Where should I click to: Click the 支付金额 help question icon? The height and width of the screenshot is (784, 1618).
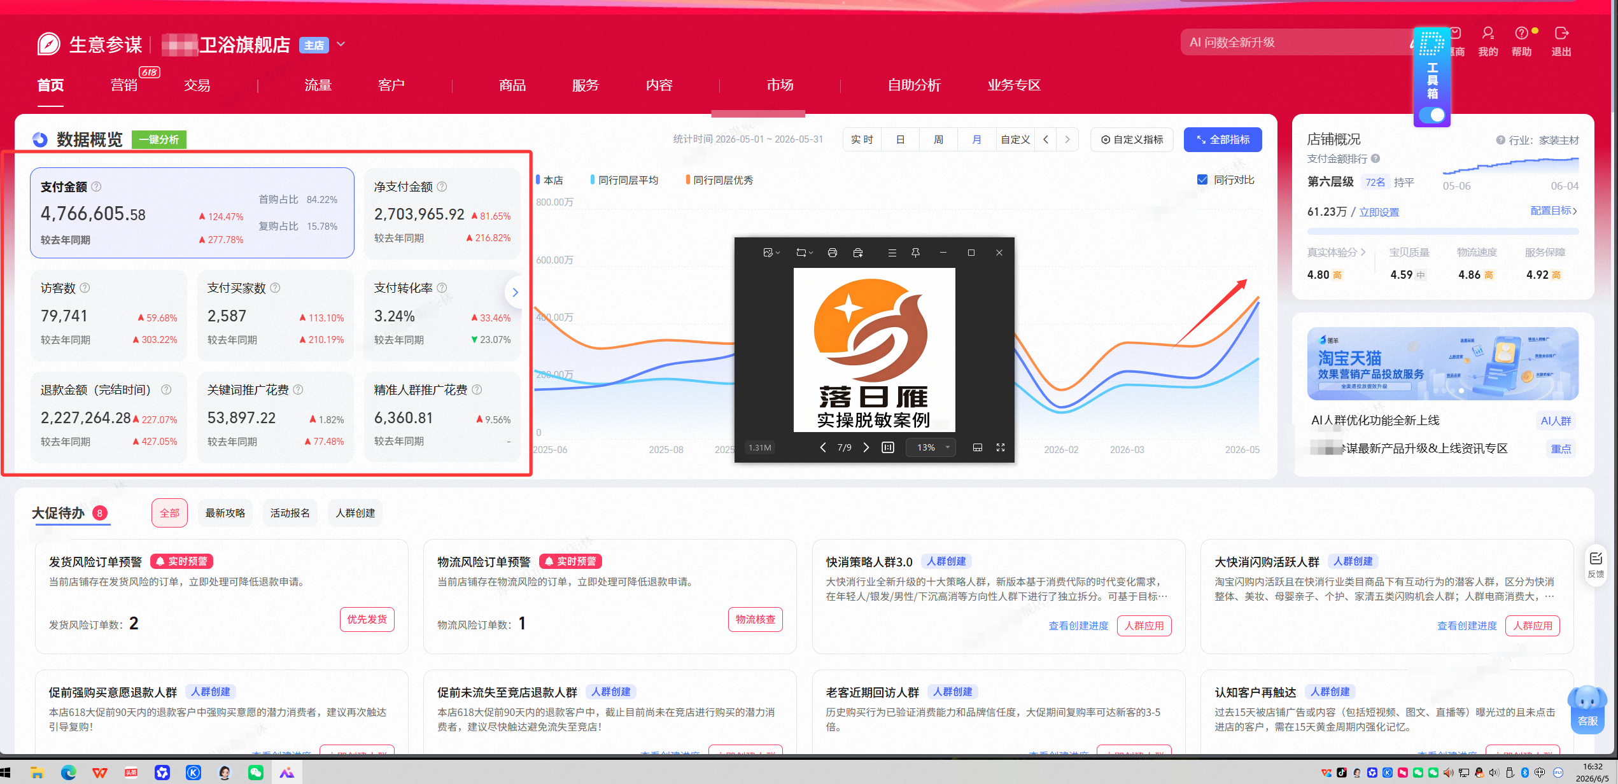[97, 186]
